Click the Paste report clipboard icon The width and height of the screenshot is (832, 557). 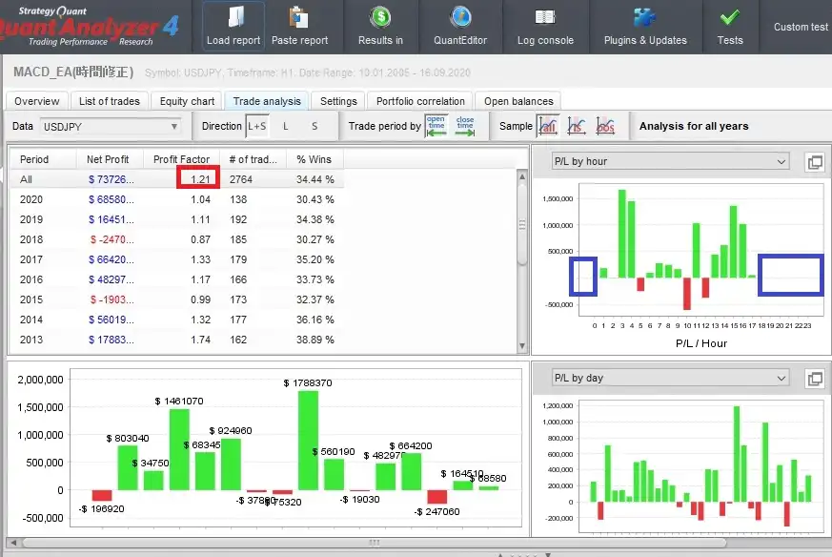pos(299,18)
